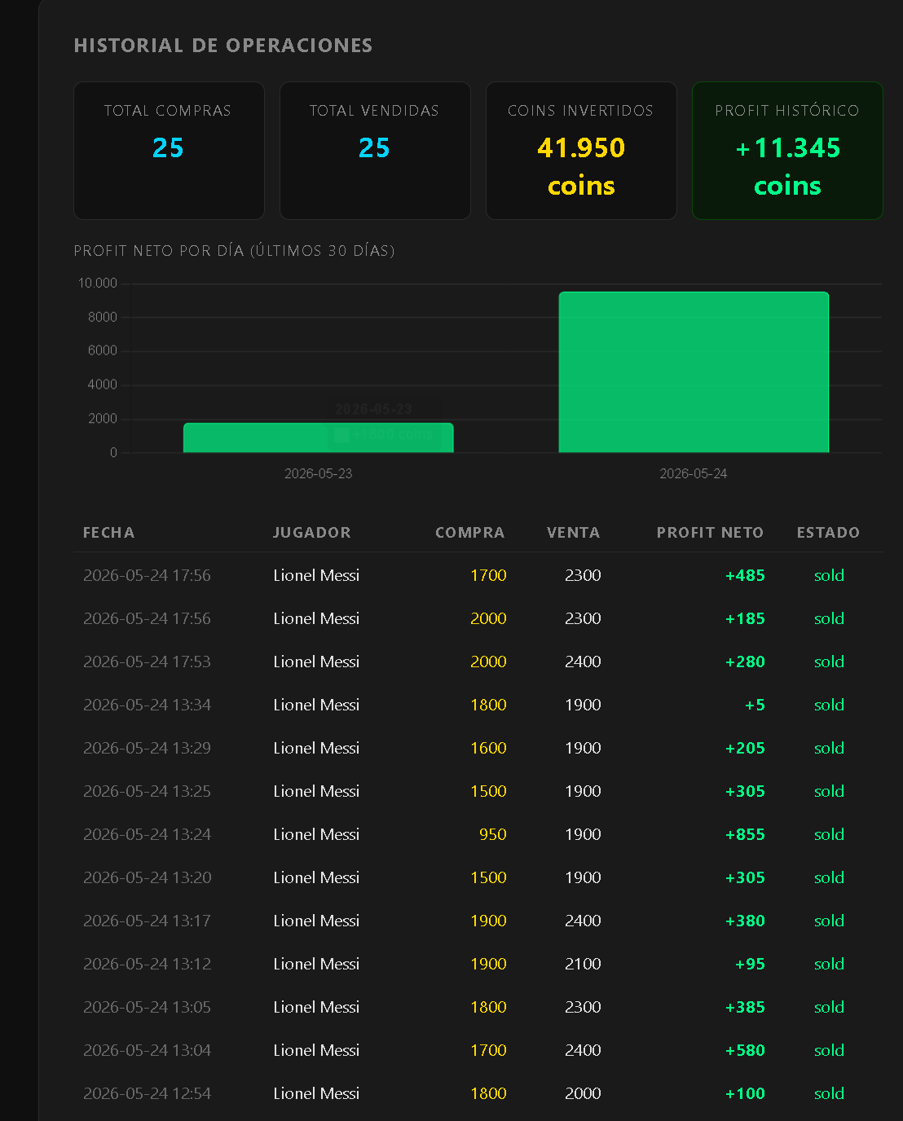Click the +580 profit value
This screenshot has width=903, height=1121.
click(x=745, y=1050)
